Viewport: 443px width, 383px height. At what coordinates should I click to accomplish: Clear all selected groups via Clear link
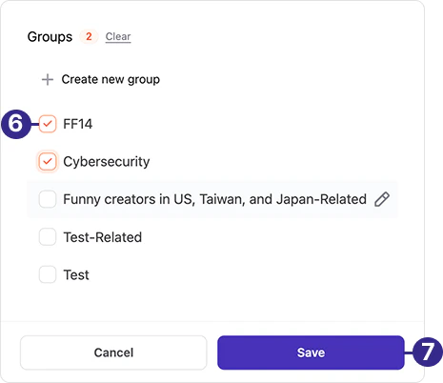click(x=118, y=37)
